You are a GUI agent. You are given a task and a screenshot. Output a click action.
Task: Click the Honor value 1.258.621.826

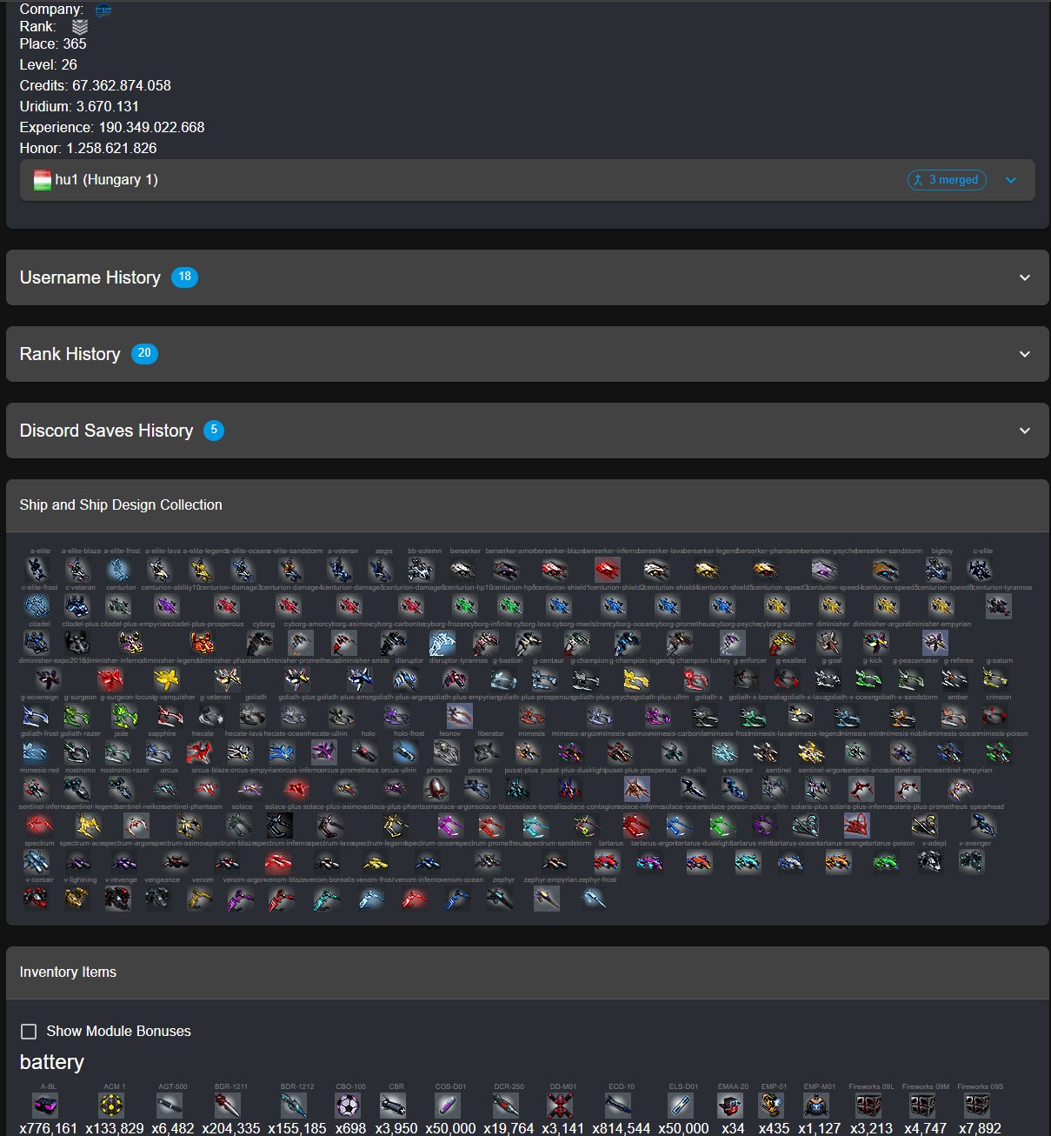pyautogui.click(x=112, y=148)
